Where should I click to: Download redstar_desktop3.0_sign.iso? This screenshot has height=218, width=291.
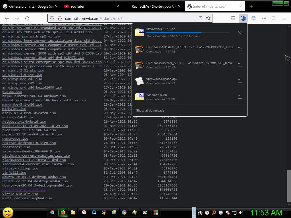[x=29, y=143]
